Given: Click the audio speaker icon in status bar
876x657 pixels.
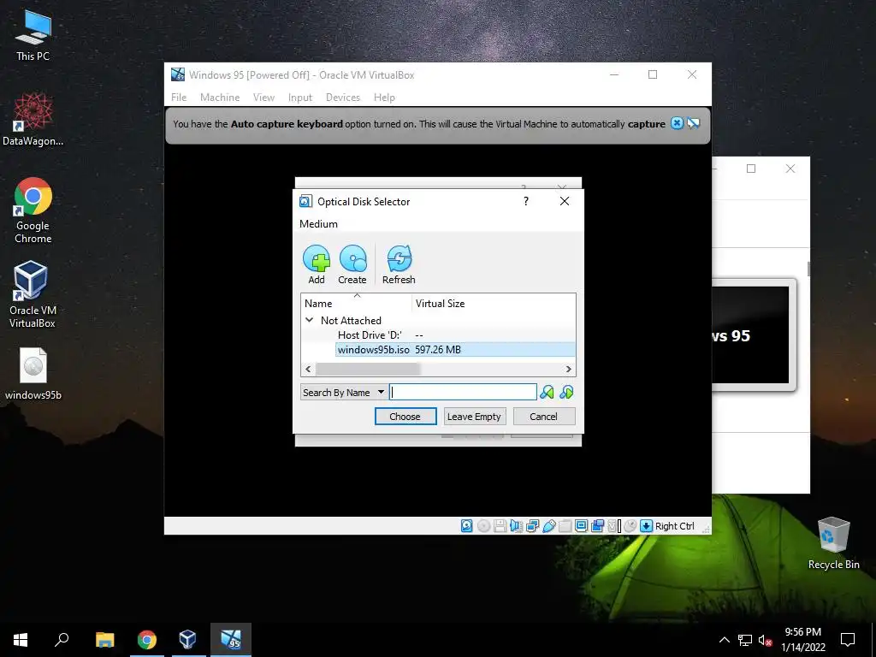Looking at the screenshot, I should [516, 526].
